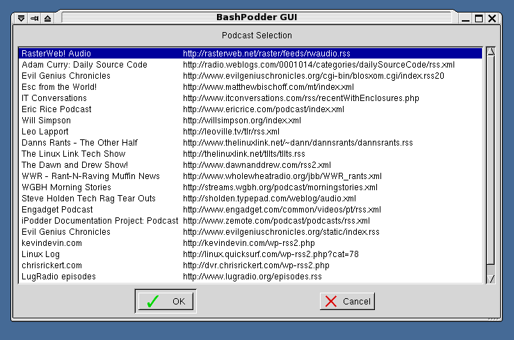The height and width of the screenshot is (340, 514).
Task: Close the BashPodder GUI window
Action: point(492,18)
